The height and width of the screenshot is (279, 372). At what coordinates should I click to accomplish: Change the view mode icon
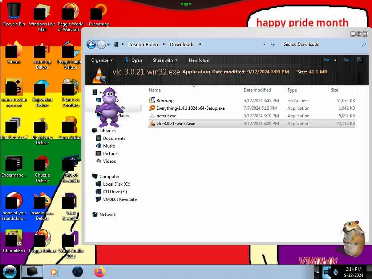[x=327, y=60]
